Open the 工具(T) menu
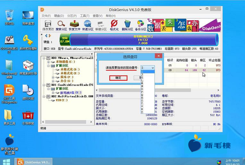Viewport: 245px width, 165px height. 85,16
